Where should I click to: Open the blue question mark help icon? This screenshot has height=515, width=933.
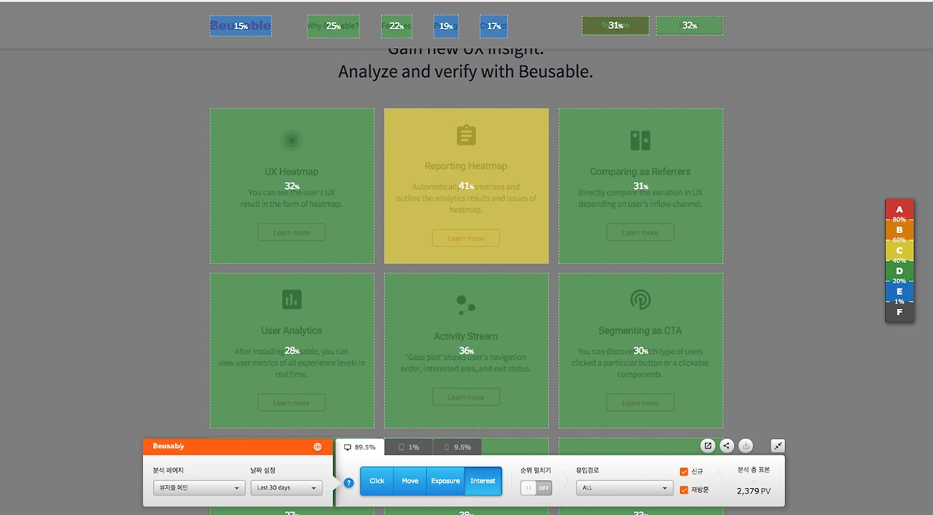348,482
